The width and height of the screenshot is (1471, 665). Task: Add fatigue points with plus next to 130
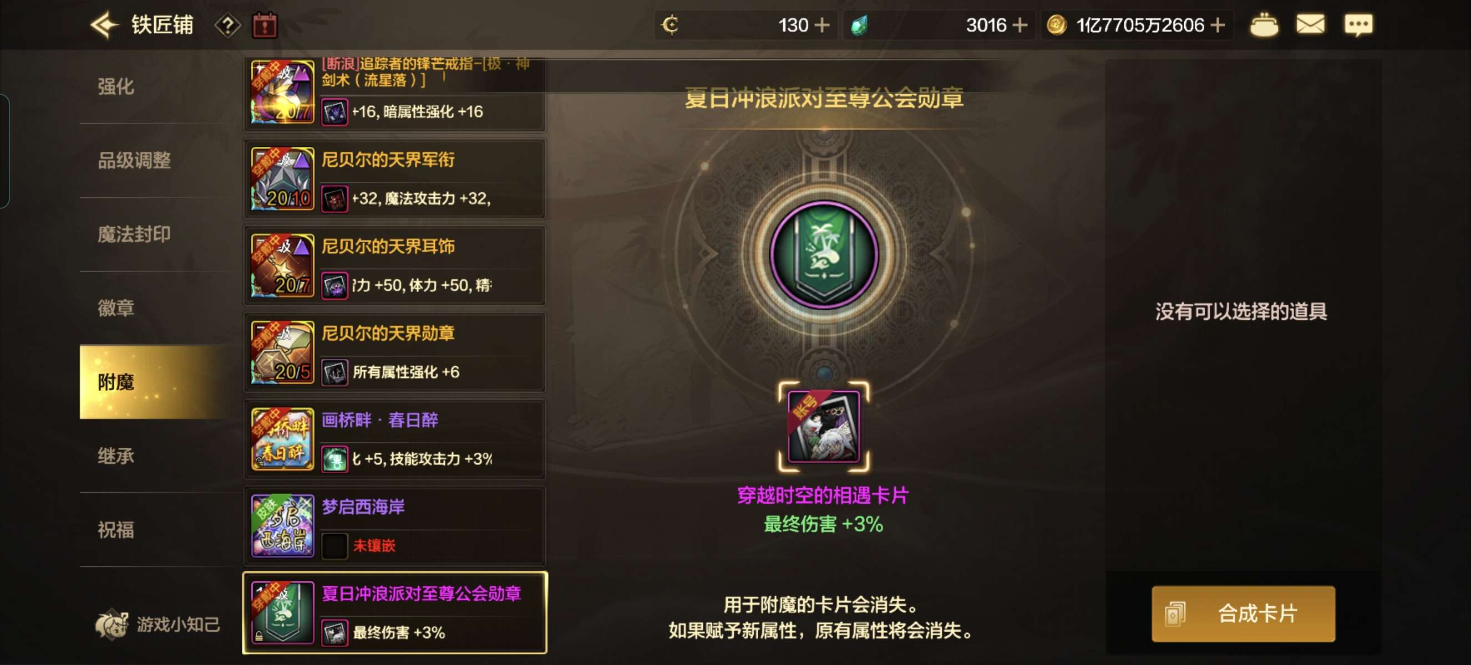click(x=821, y=25)
